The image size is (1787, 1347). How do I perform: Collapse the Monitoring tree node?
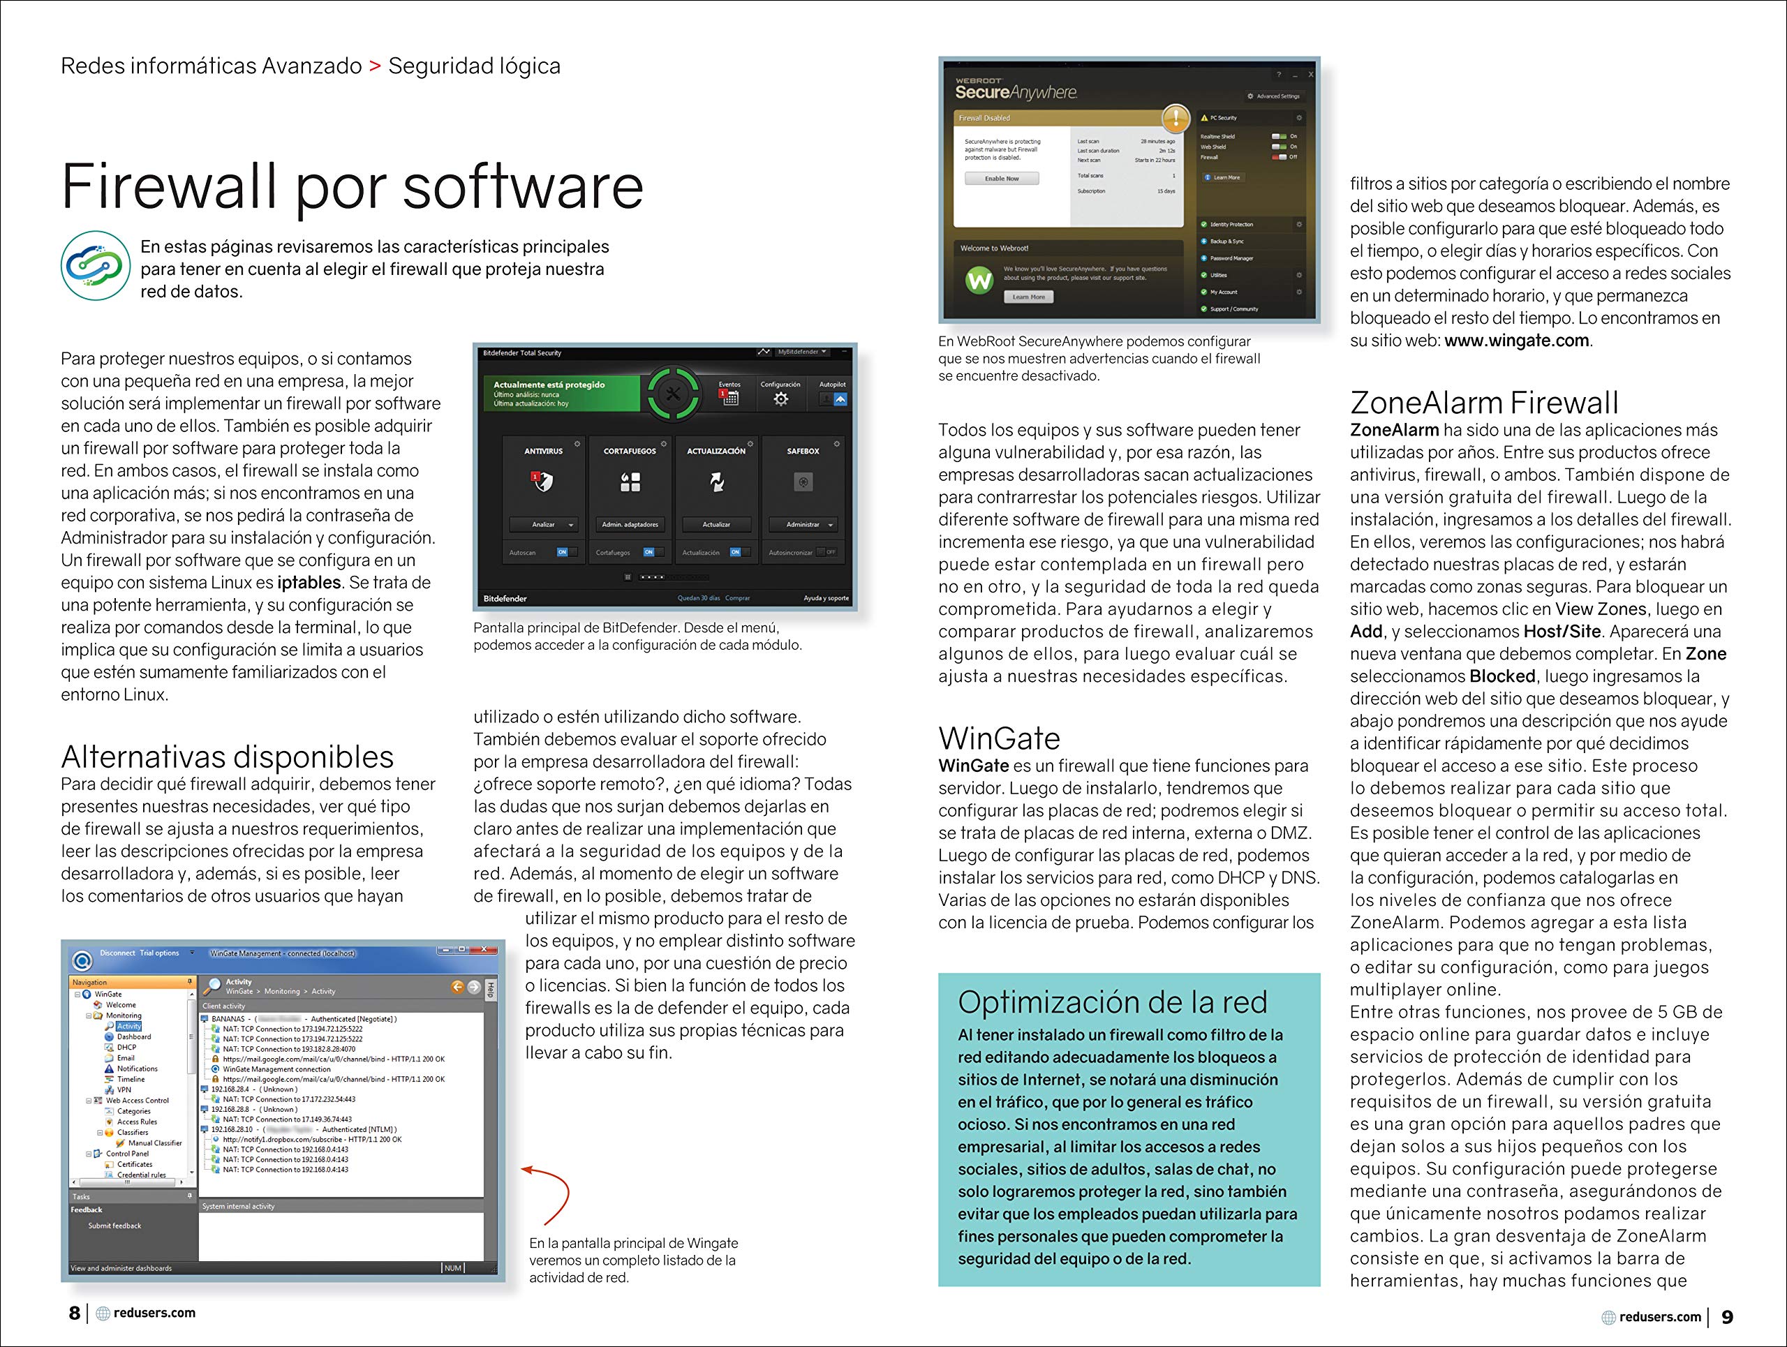pyautogui.click(x=89, y=1016)
